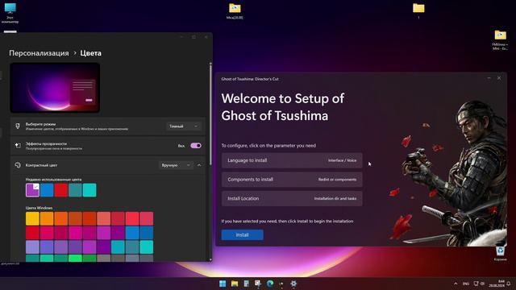The height and width of the screenshot is (290, 516).
Task: Click the theme preview thumbnail in Settings
Action: pos(55,88)
